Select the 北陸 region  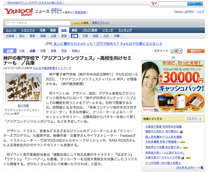pyautogui.click(x=54, y=36)
